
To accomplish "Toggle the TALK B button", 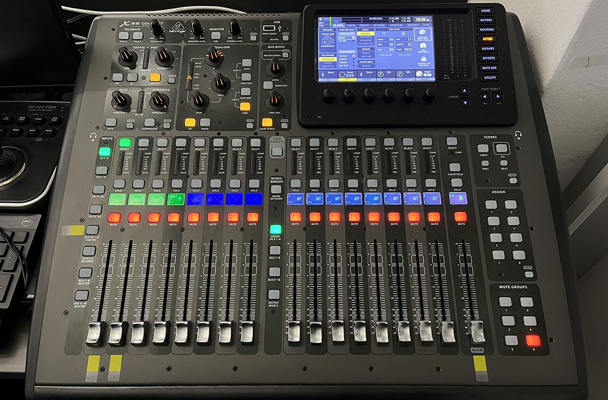I will (138, 36).
